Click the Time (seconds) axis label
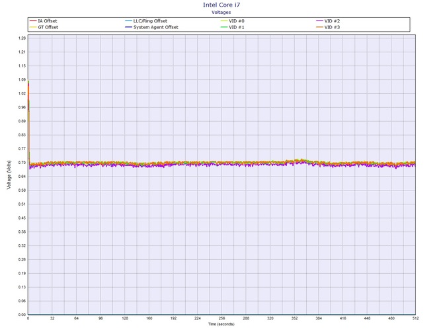Viewport: 443px width, 332px height. pyautogui.click(x=221, y=324)
